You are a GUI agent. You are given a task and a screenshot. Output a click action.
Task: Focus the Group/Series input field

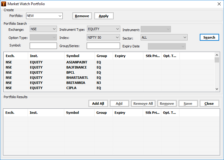[103, 46]
